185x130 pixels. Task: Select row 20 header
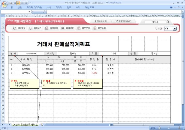(3, 93)
